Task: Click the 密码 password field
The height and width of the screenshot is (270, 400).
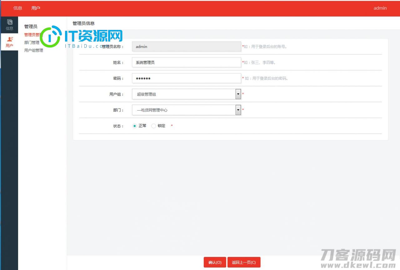Action: tap(187, 78)
